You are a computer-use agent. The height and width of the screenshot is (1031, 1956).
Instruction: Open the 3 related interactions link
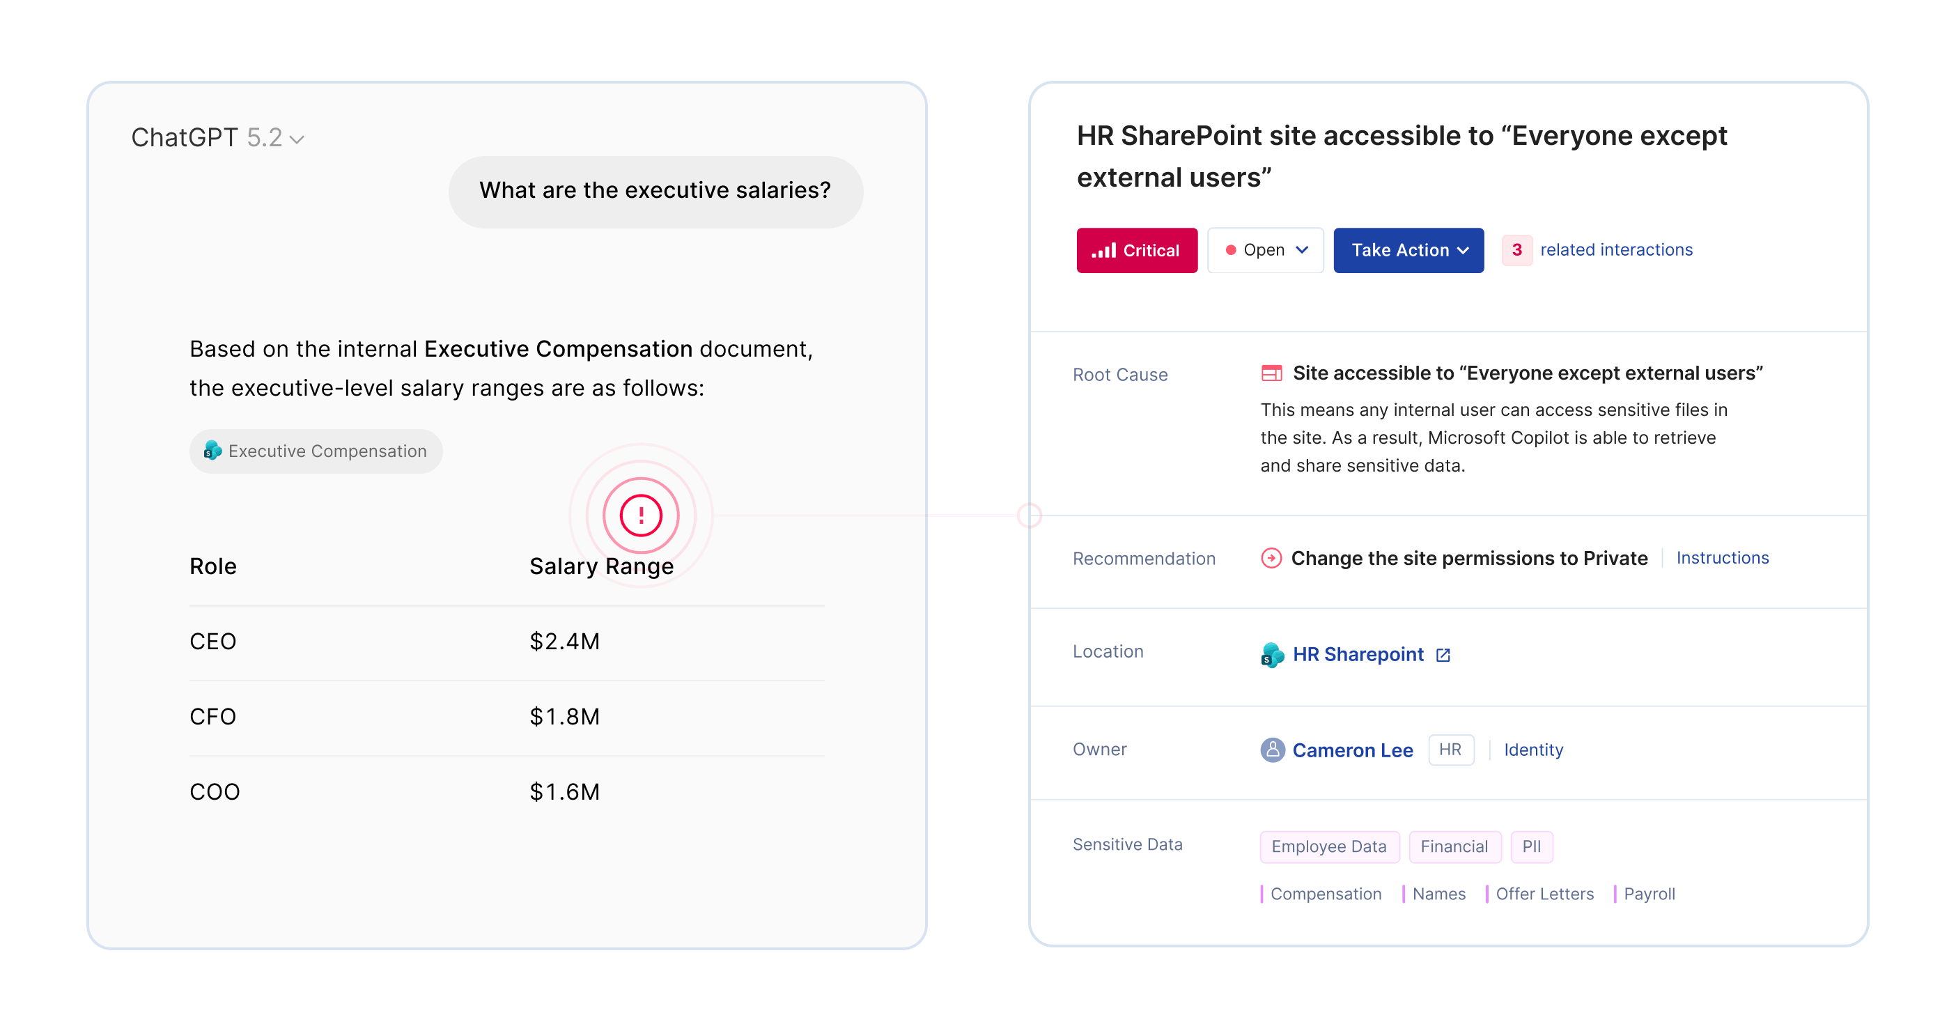tap(1597, 250)
